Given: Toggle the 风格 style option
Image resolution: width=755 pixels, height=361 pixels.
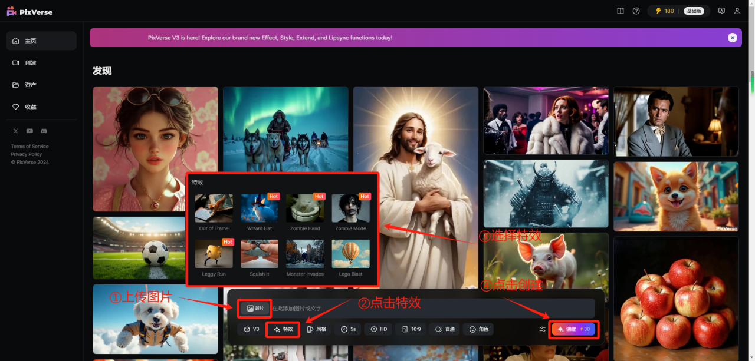Looking at the screenshot, I should point(316,329).
